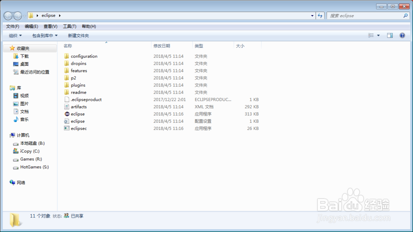Screen dimensions: 413x232
Task: Open HotGames (S:) drive
Action: coord(34,167)
